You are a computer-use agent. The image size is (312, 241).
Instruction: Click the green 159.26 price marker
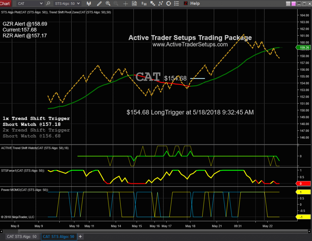click(x=303, y=48)
